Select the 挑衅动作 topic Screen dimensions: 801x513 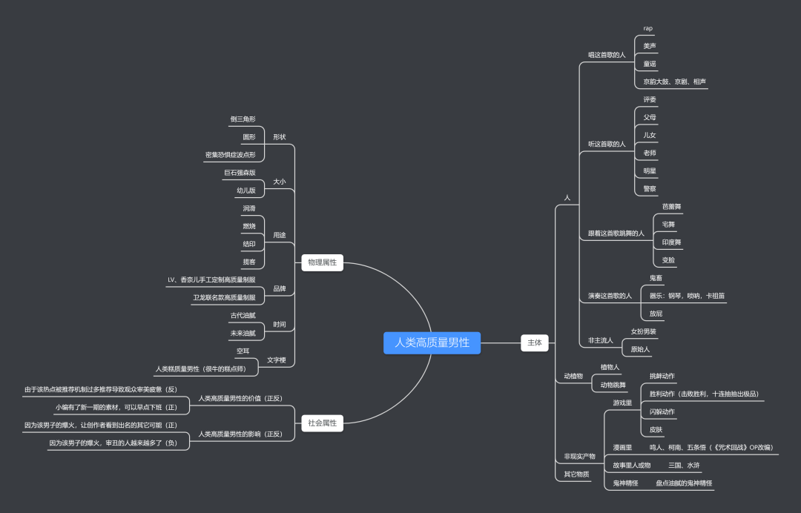tap(662, 376)
